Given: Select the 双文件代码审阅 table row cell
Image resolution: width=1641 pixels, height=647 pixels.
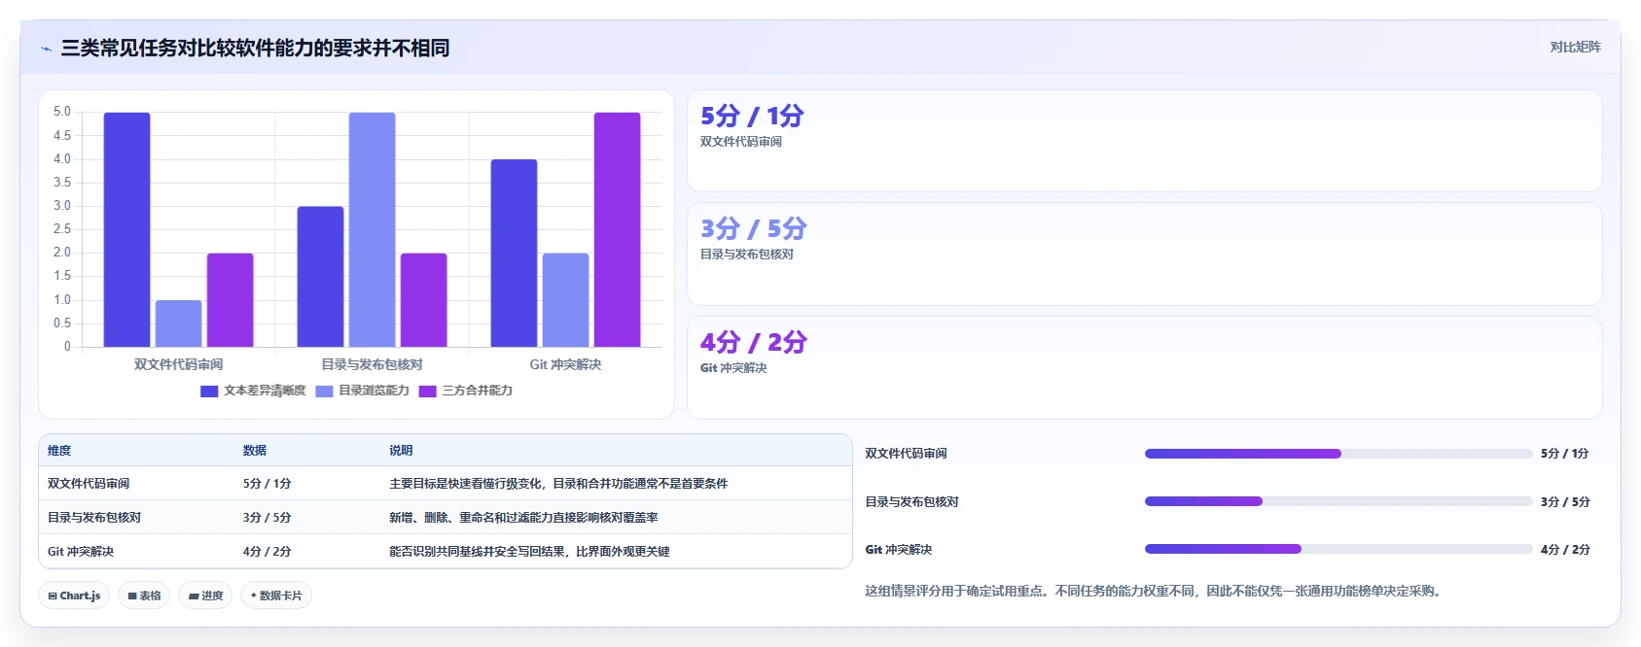Looking at the screenshot, I should point(89,484).
